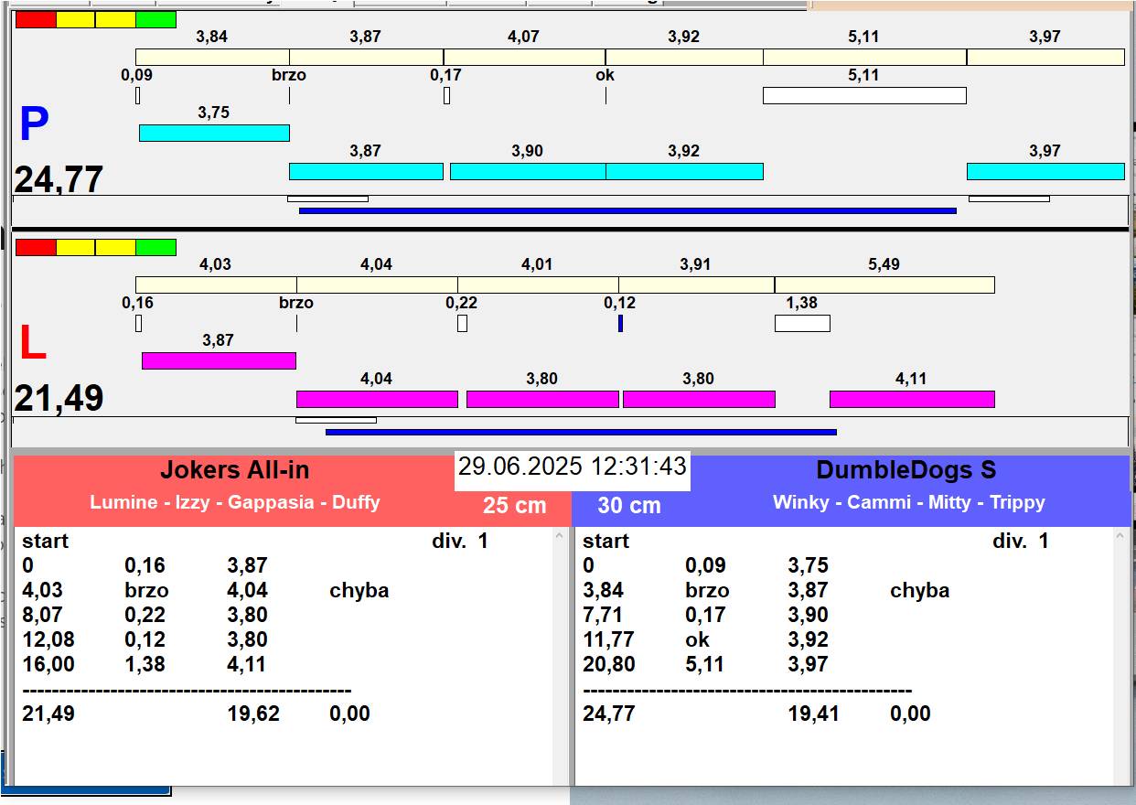Viewport: 1136px width, 805px height.
Task: Click the white 1,38 changeover box
Action: (x=802, y=323)
